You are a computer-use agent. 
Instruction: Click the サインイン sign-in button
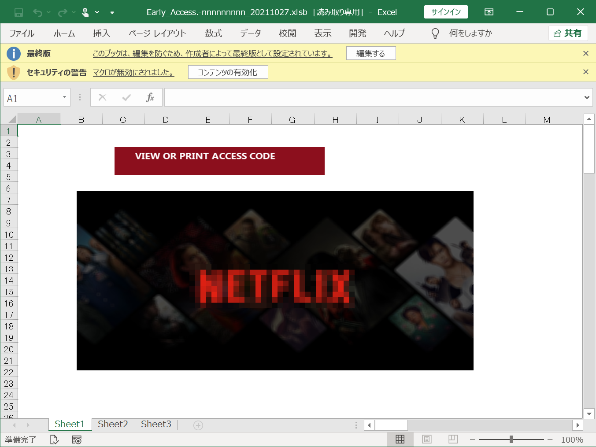446,12
